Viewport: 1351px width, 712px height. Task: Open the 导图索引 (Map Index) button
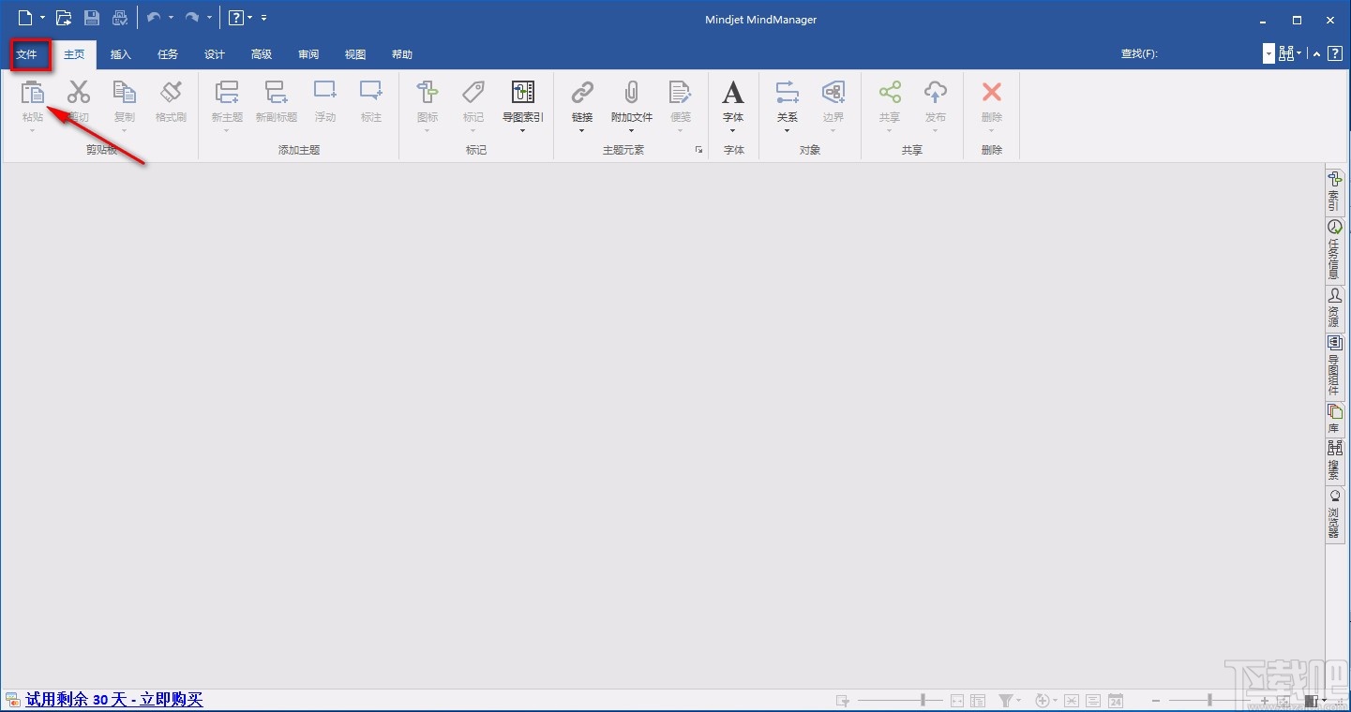[523, 105]
